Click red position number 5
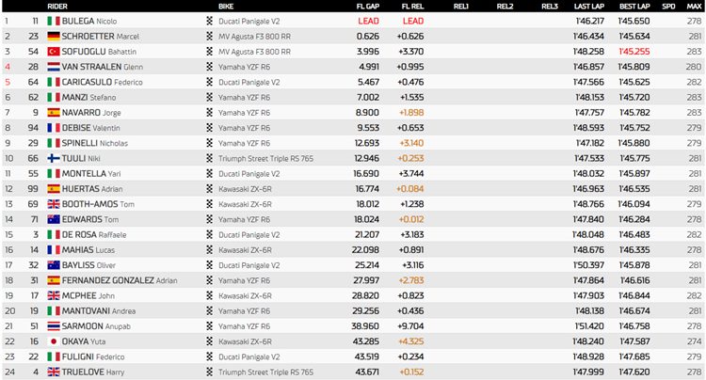 [x=8, y=82]
